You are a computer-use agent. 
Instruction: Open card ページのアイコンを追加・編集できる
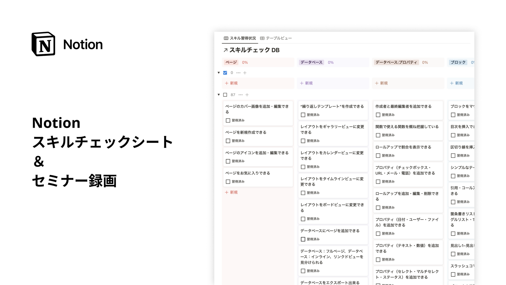click(x=258, y=157)
